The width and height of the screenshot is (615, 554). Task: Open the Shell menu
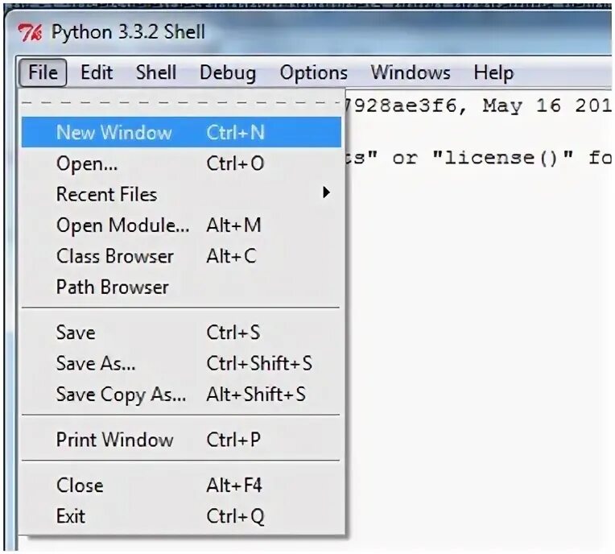[155, 72]
